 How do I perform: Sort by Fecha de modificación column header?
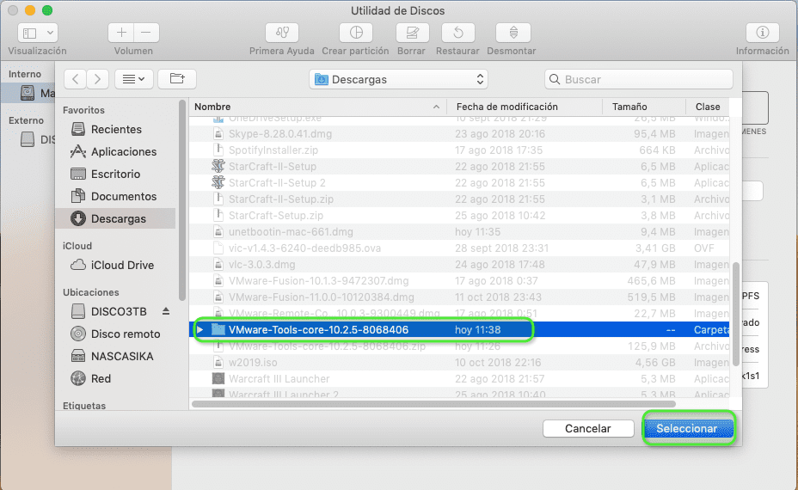coord(525,107)
